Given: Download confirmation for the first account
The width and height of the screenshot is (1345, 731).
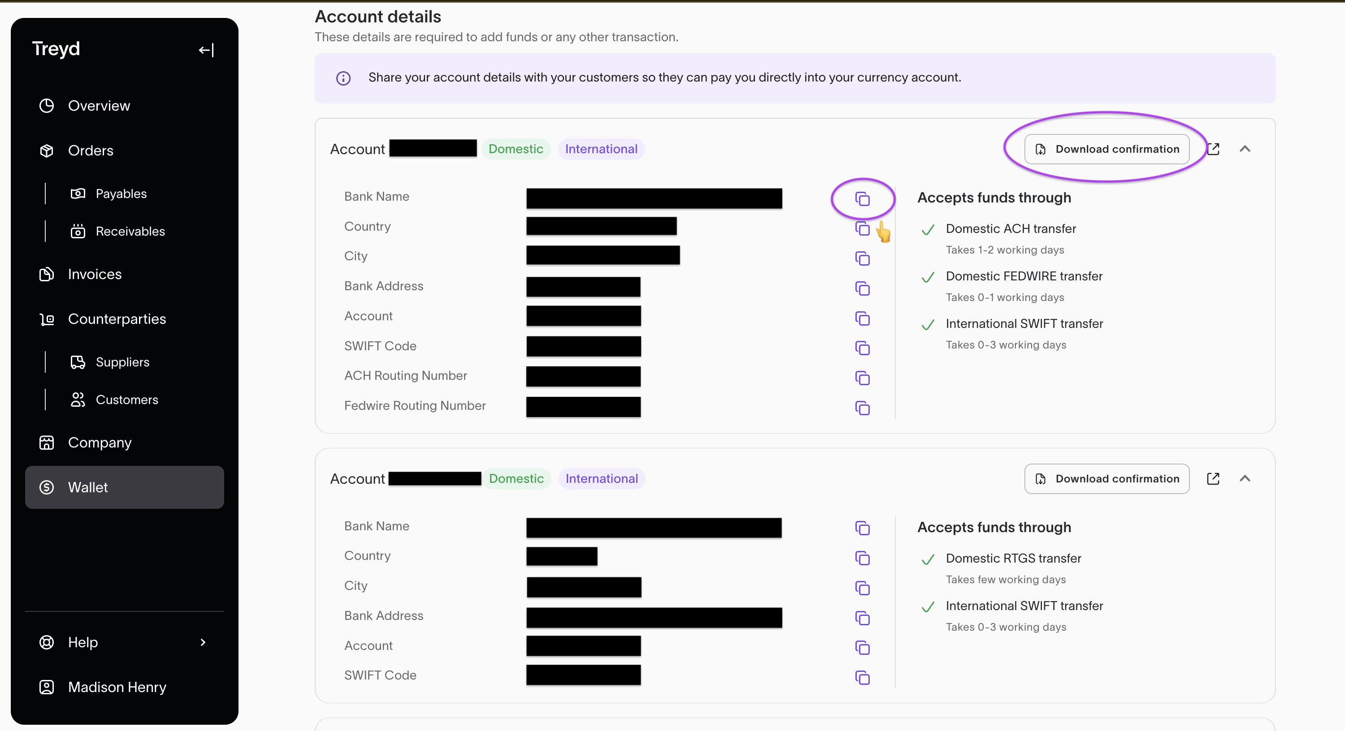Looking at the screenshot, I should pos(1106,149).
